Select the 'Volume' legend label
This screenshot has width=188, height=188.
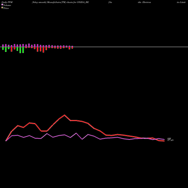pos(7,5)
